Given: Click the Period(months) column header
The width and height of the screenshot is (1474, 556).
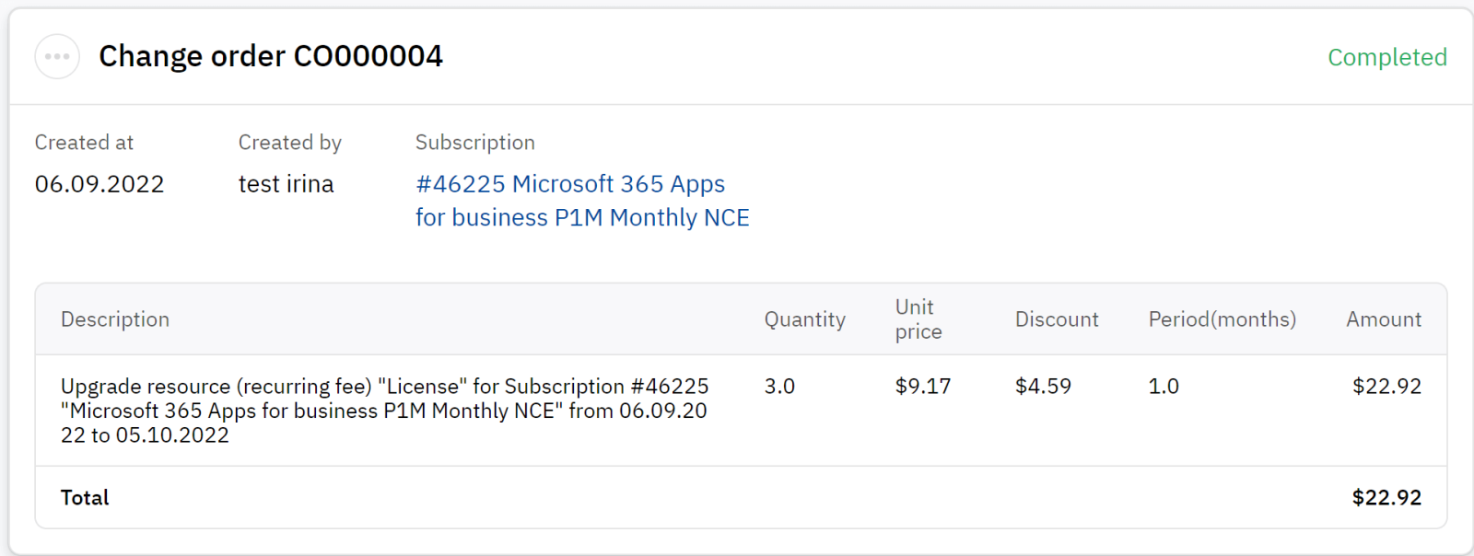Looking at the screenshot, I should pos(1222,319).
